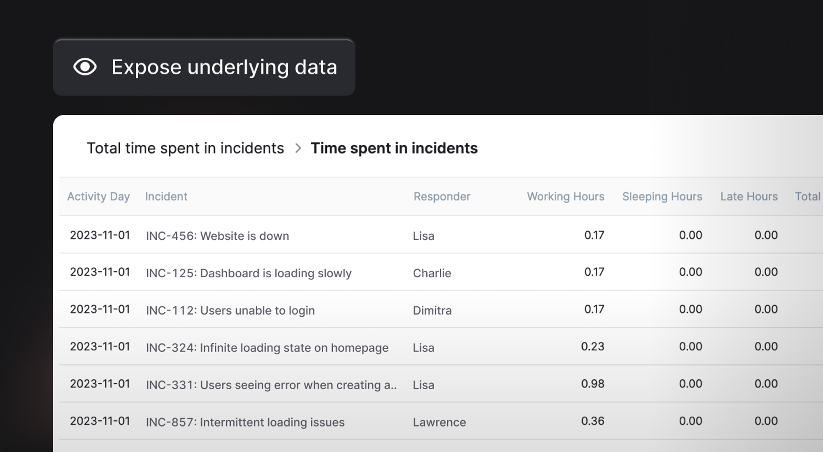Click the breadcrumb chevron separator
Viewport: 823px width, 452px height.
(x=298, y=148)
